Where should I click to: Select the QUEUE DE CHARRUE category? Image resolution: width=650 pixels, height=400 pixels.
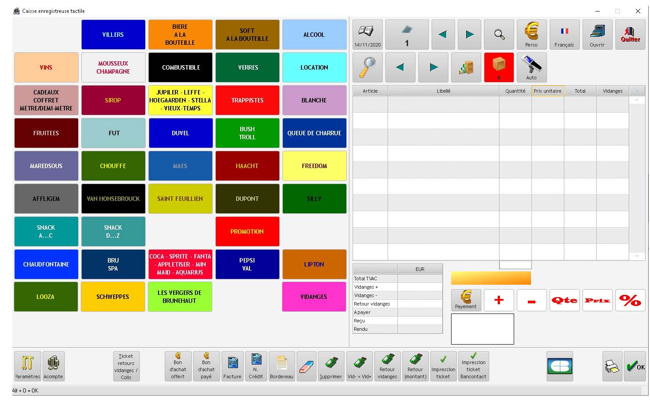click(314, 133)
